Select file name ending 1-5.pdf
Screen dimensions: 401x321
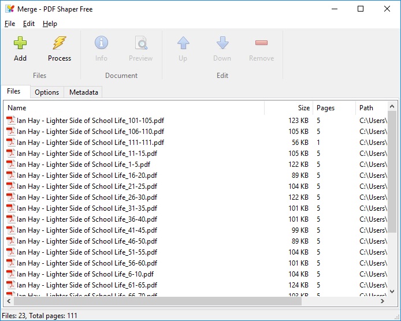click(x=84, y=165)
